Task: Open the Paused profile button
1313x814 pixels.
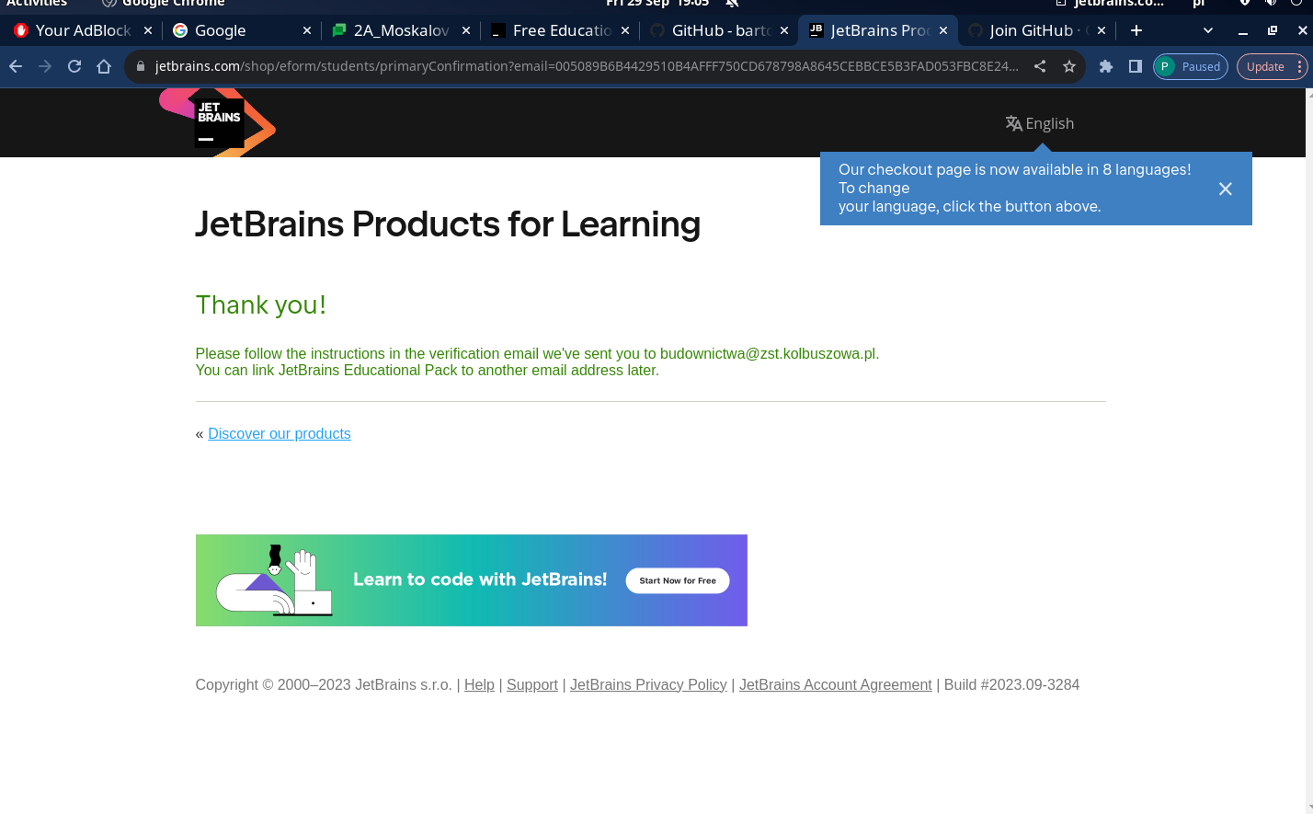Action: [x=1191, y=66]
